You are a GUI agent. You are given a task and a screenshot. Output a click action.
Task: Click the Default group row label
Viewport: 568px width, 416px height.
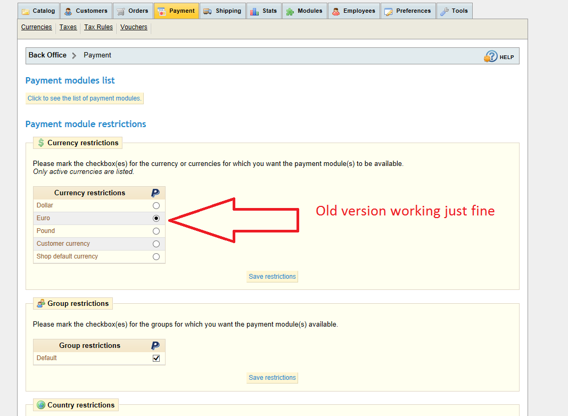pyautogui.click(x=47, y=357)
